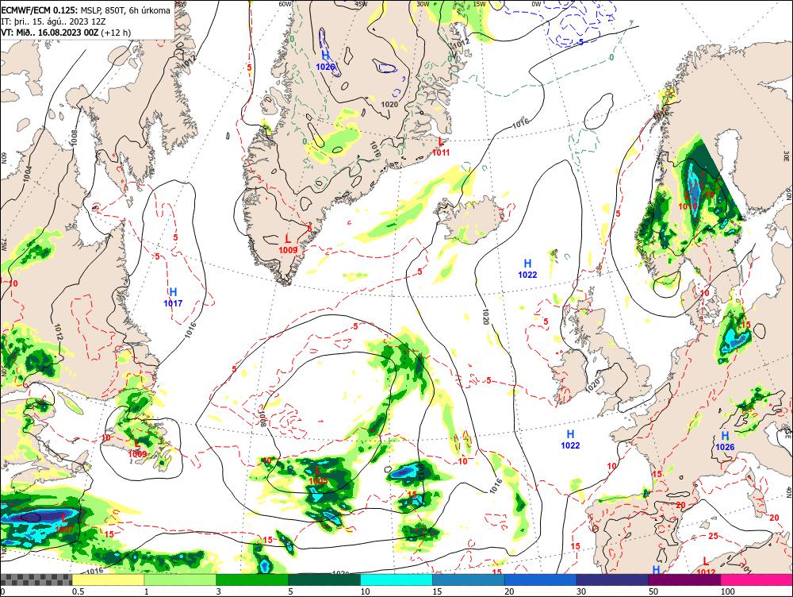Click the L 1009 label on southern Greenland
The image size is (793, 597).
(x=289, y=244)
